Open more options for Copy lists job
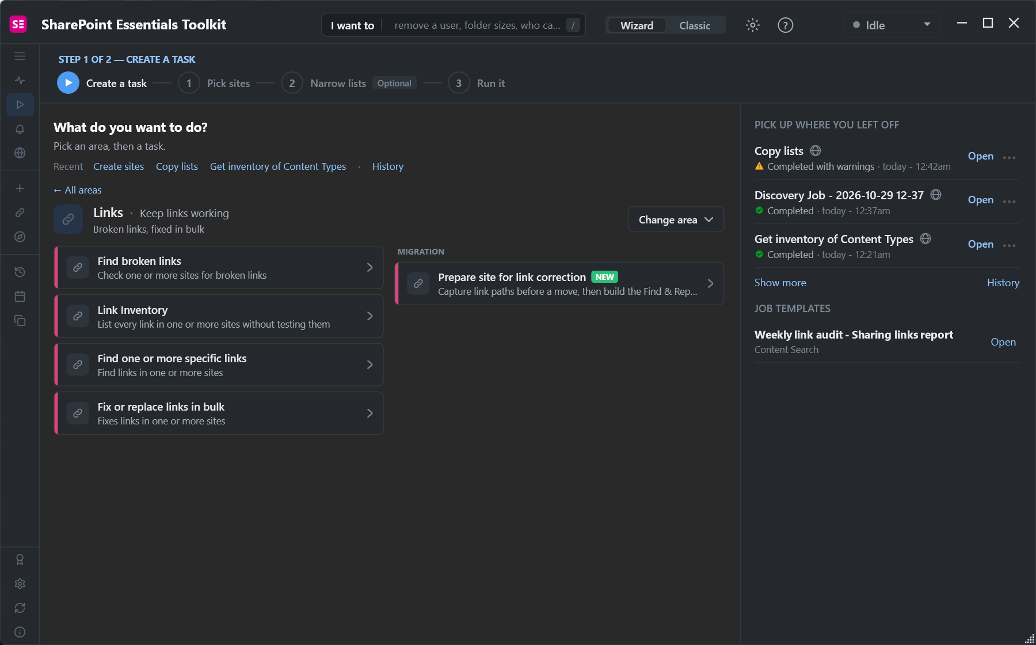 click(1009, 157)
